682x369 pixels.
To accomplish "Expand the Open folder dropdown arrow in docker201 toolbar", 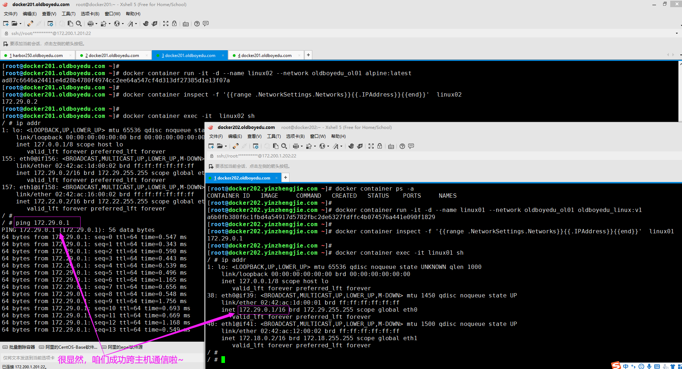I will [x=20, y=24].
